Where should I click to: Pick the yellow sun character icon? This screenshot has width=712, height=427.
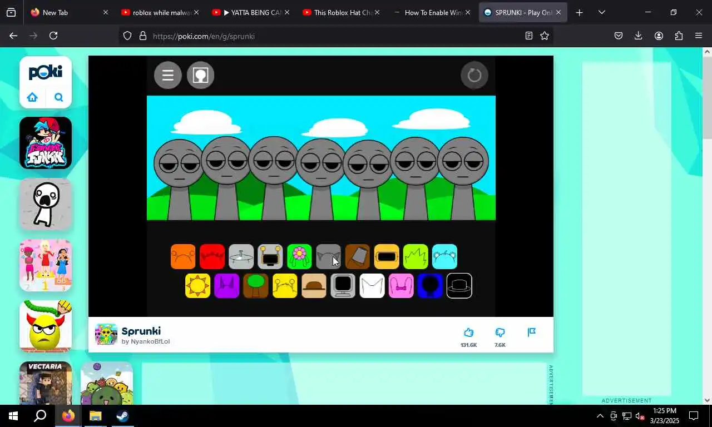(197, 286)
